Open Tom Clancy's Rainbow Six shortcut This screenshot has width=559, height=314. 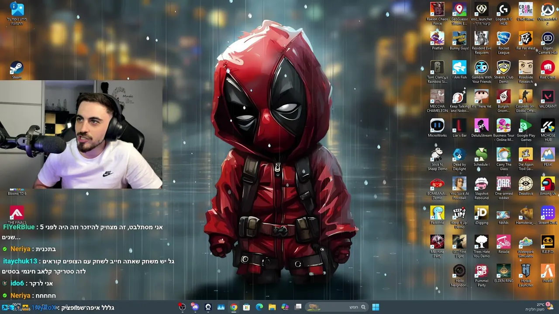[x=437, y=72]
